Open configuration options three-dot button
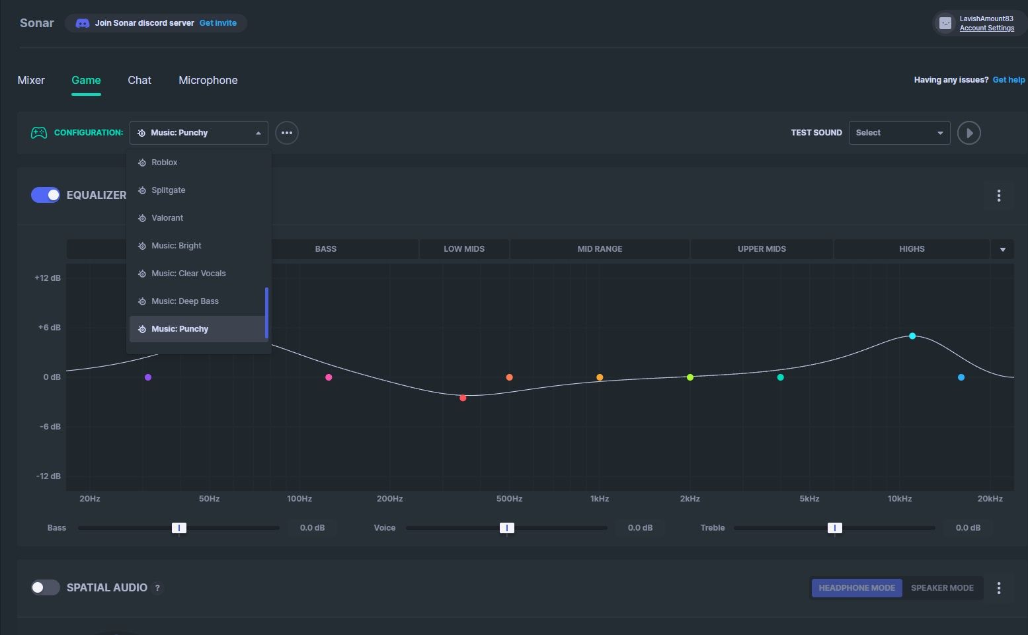This screenshot has width=1028, height=635. (286, 133)
